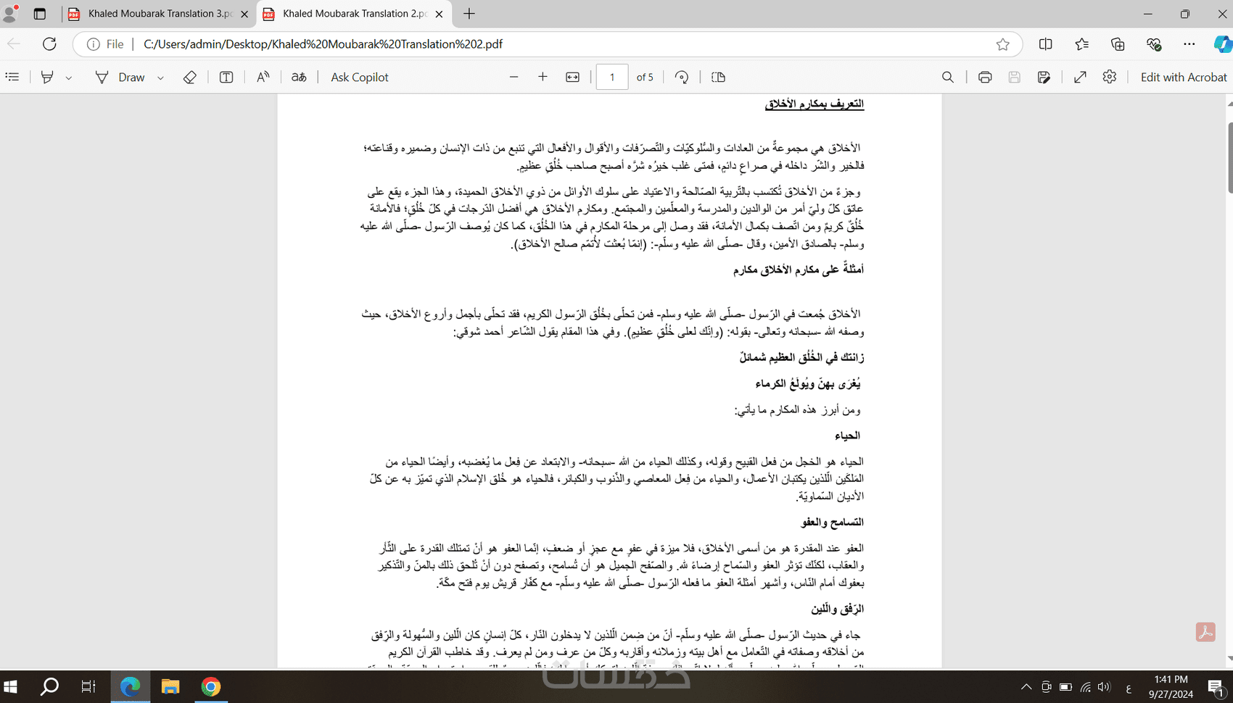
Task: Add this page to favorites
Action: [1003, 44]
